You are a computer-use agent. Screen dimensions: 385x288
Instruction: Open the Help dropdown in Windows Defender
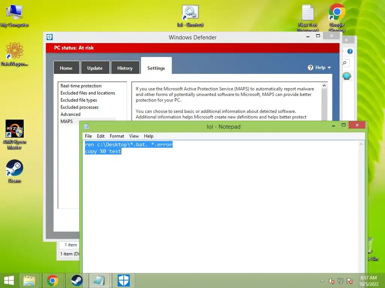click(x=320, y=67)
